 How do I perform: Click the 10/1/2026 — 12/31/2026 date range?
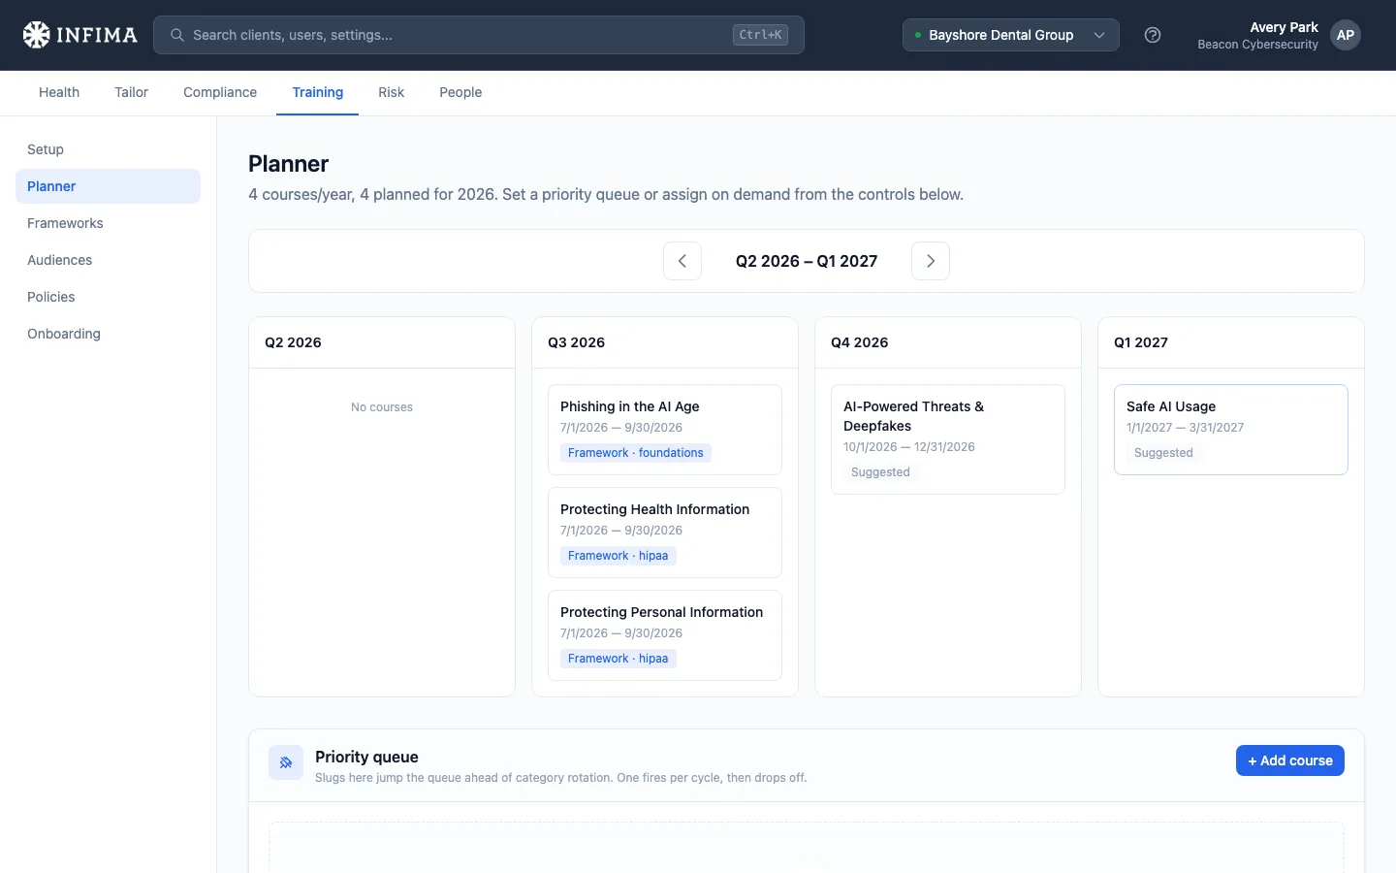pos(909,447)
